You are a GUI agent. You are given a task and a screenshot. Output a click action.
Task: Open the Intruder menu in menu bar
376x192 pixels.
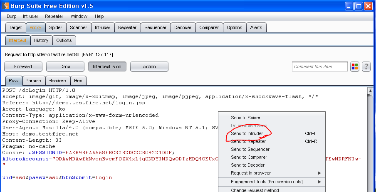[30, 16]
